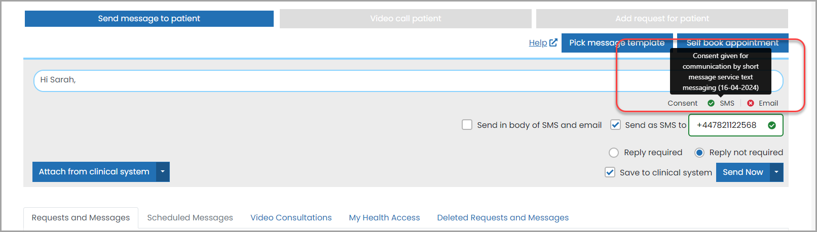
Task: View Deleted Requests and Messages tab
Action: (x=503, y=218)
